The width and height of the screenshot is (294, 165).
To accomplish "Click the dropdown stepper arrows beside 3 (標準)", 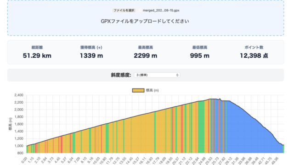I will point(177,75).
